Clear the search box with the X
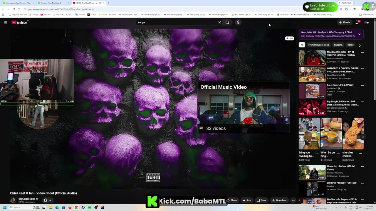The width and height of the screenshot is (376, 211). [219, 22]
